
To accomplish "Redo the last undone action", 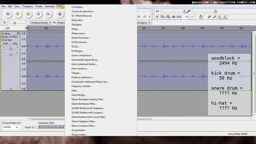I will point(193,17).
